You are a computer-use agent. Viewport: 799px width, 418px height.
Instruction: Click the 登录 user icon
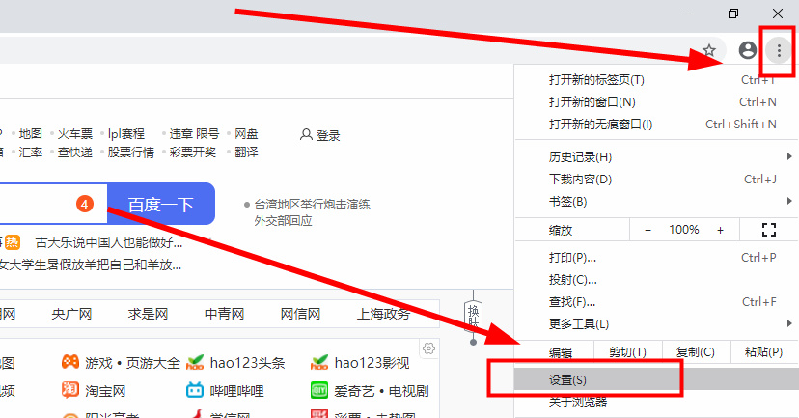(x=306, y=134)
